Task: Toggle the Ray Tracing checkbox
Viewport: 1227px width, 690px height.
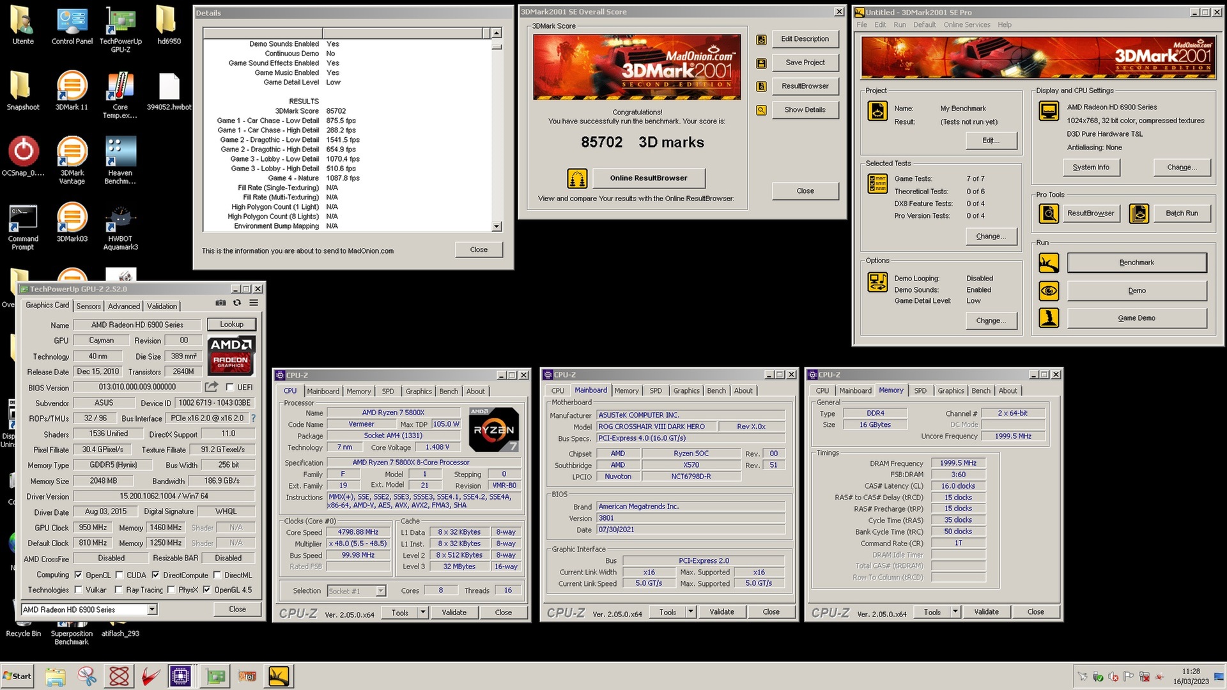Action: (119, 590)
